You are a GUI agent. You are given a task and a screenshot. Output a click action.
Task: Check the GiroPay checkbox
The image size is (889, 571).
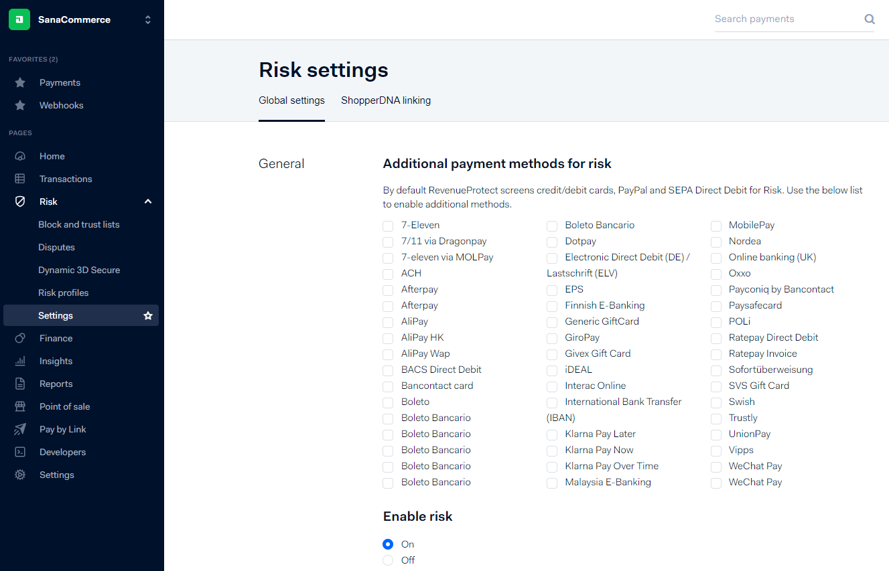tap(552, 338)
